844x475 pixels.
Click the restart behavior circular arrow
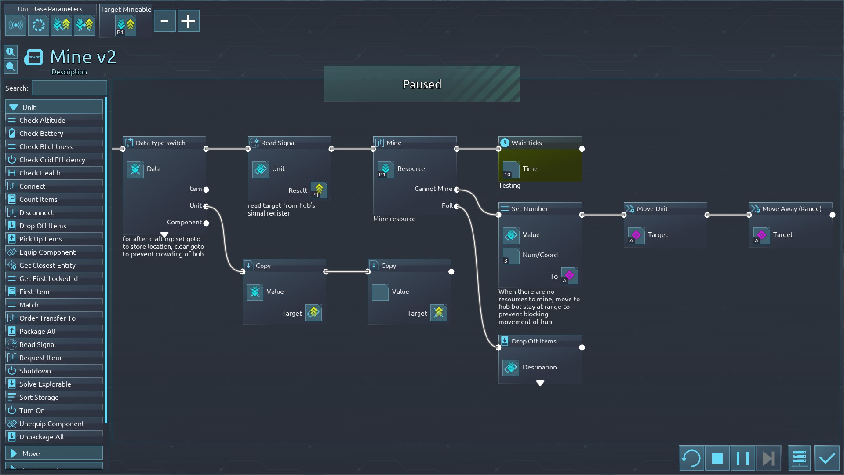[691, 458]
